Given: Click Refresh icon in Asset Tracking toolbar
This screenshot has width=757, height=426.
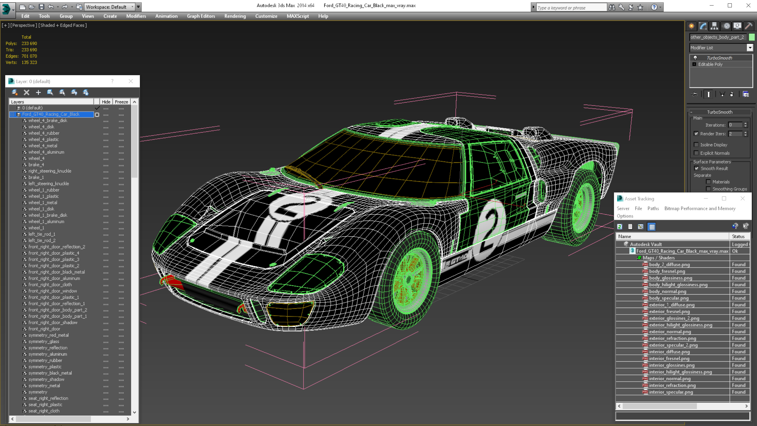Looking at the screenshot, I should (x=620, y=227).
